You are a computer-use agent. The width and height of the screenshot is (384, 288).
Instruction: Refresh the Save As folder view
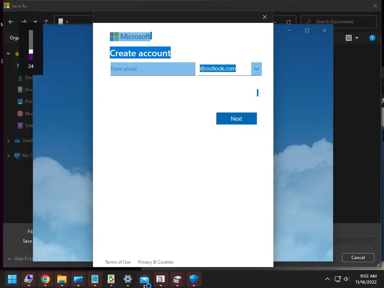coord(289,22)
